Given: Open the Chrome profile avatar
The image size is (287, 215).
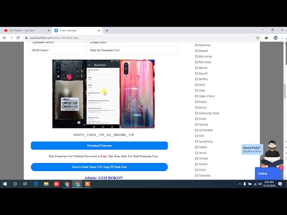Looking at the screenshot, I should (275, 38).
